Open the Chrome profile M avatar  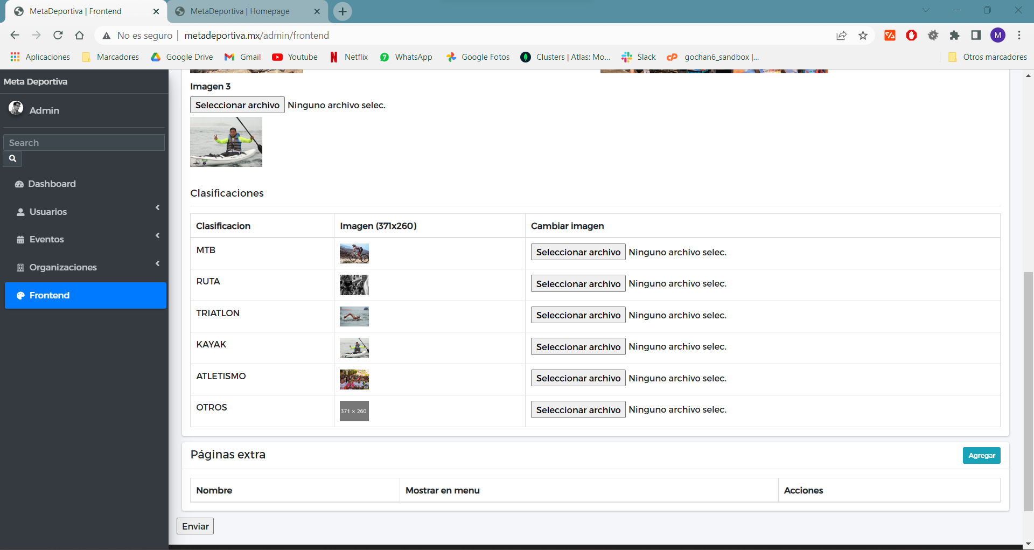[x=998, y=36]
